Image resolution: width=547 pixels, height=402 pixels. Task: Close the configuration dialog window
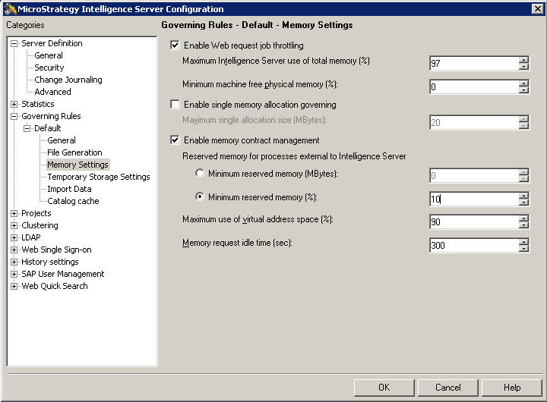pos(538,8)
